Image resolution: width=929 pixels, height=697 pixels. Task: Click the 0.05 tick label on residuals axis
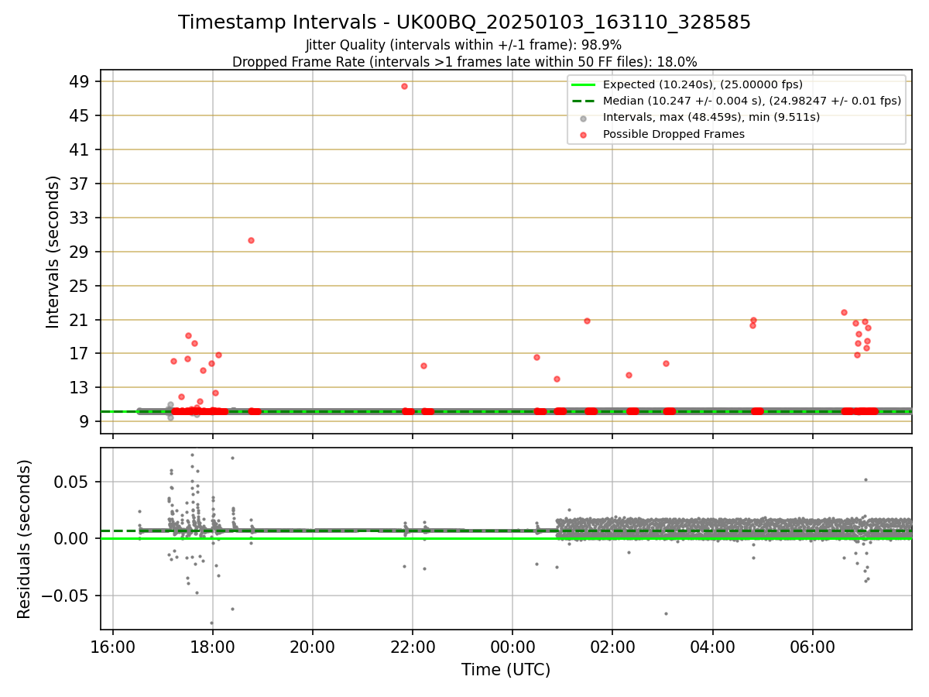(x=76, y=482)
